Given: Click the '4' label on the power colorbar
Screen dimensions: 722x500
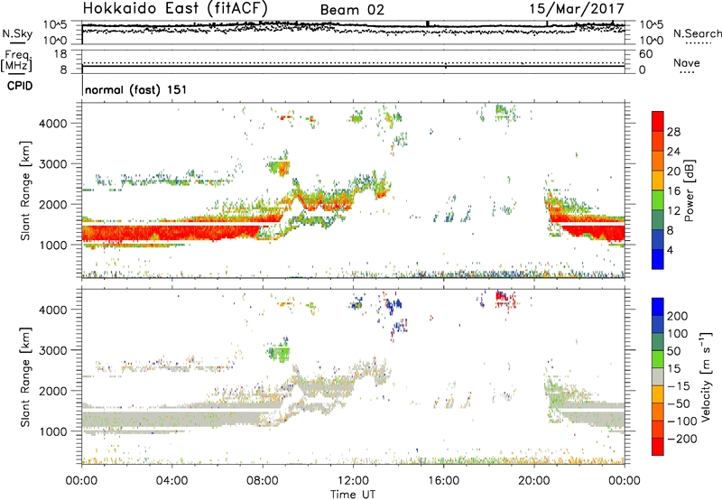Looking at the screenshot, I should (671, 250).
